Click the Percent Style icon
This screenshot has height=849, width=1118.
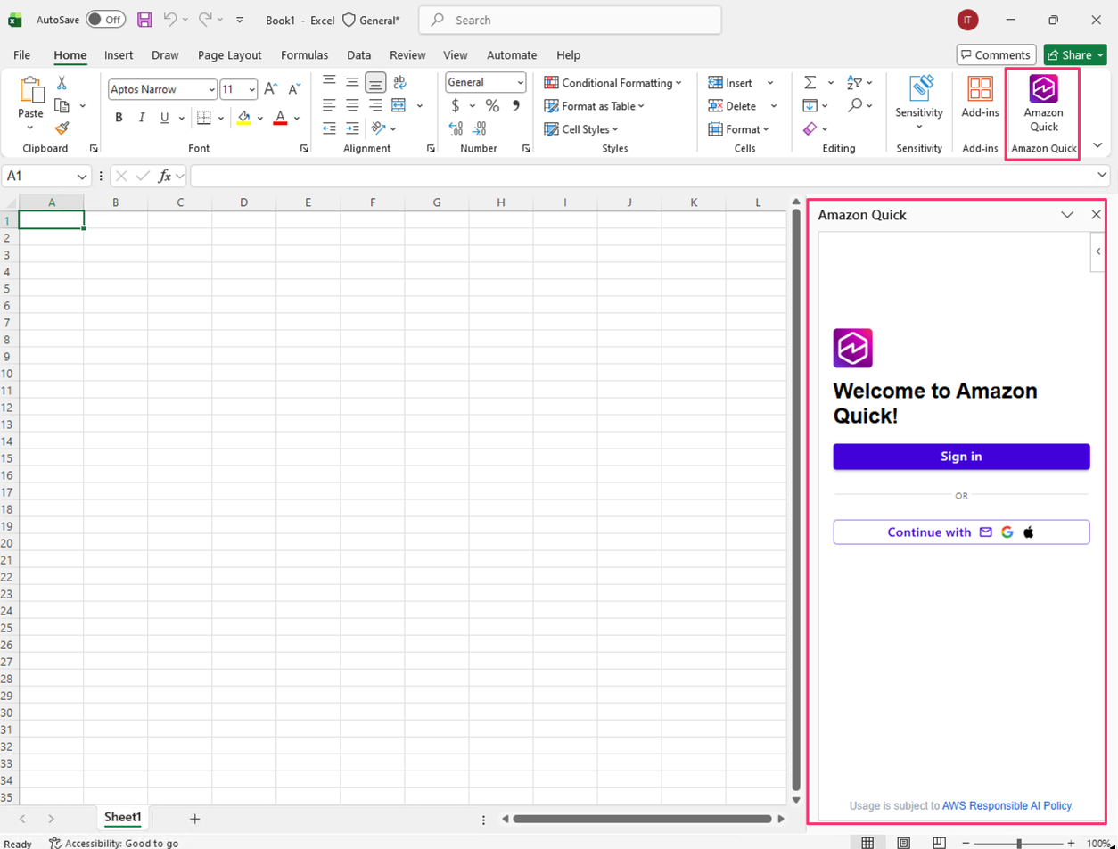coord(492,106)
